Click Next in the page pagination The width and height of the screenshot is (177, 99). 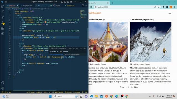136,87
